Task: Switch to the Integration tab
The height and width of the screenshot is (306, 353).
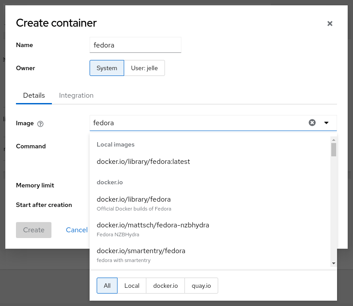Action: coord(76,95)
